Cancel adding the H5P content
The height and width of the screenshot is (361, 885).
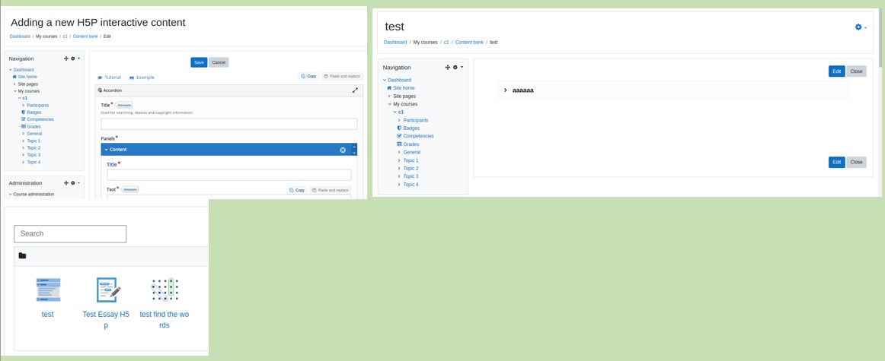tap(219, 62)
